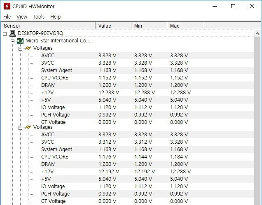Select GT Voltage in second Voltages group
The width and height of the screenshot is (262, 205).
147,201
